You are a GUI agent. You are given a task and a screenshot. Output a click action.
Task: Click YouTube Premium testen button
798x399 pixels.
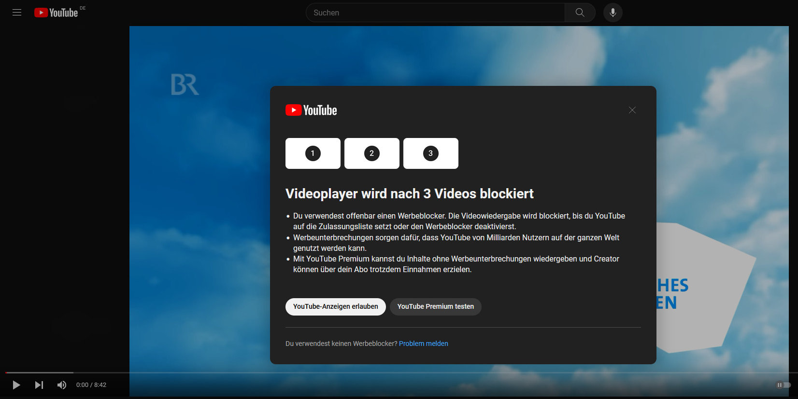[x=436, y=307]
